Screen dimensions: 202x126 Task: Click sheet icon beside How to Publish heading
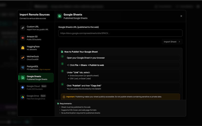tap(62, 52)
